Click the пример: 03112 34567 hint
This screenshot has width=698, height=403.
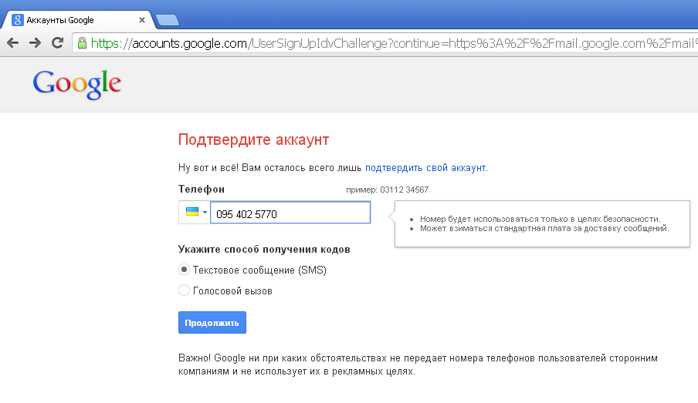tap(388, 190)
